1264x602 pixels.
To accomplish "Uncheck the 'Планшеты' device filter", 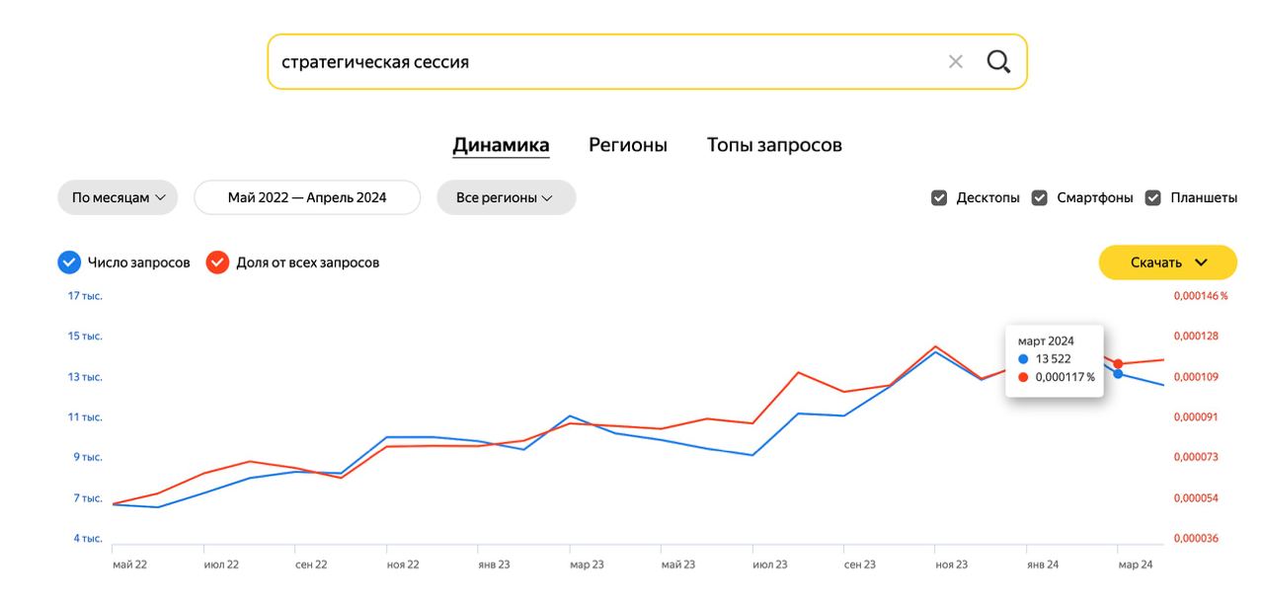I will pyautogui.click(x=1153, y=197).
